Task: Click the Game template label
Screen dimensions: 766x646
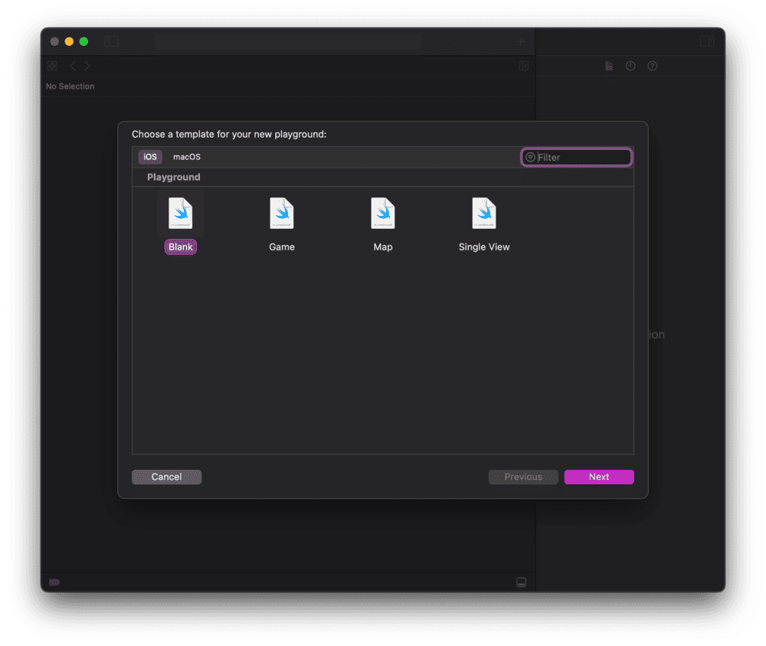Action: [281, 246]
